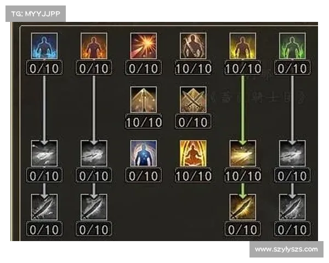Click the golden sword skill with 0/10 points

click(x=243, y=207)
